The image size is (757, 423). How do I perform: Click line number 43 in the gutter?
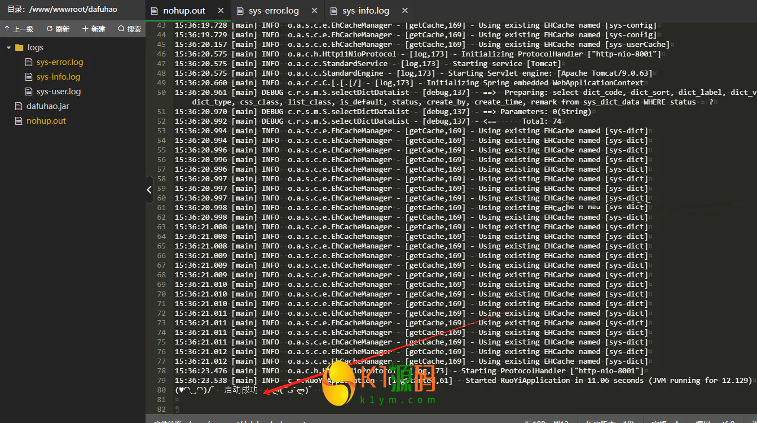point(161,25)
